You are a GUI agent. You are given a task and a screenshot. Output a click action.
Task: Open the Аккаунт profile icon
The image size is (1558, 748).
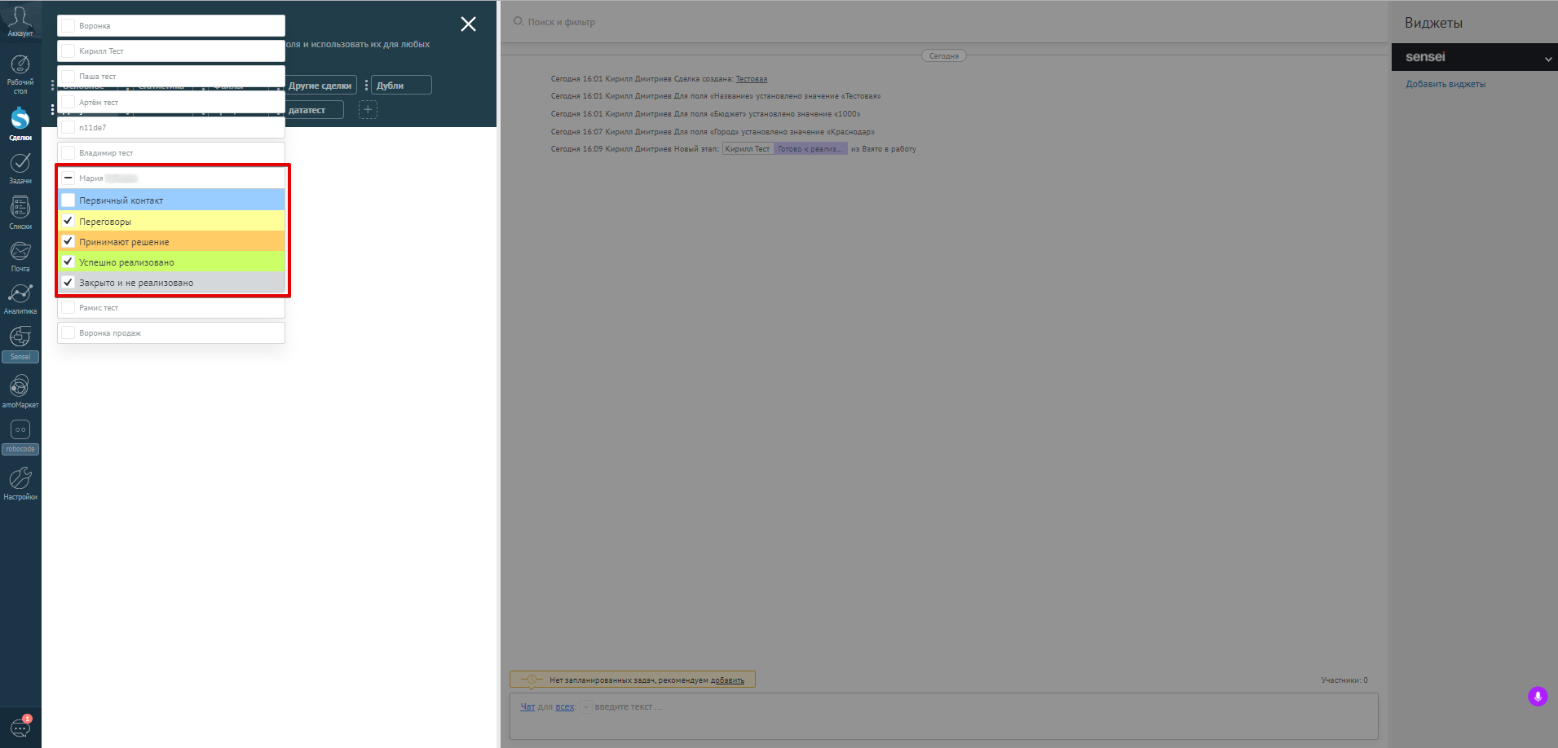[20, 20]
